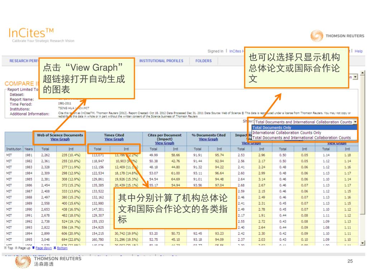Image resolution: width=367 pixels, height=275 pixels.
Task: Click the vertical scrollbar thumb
Action: click(363, 145)
